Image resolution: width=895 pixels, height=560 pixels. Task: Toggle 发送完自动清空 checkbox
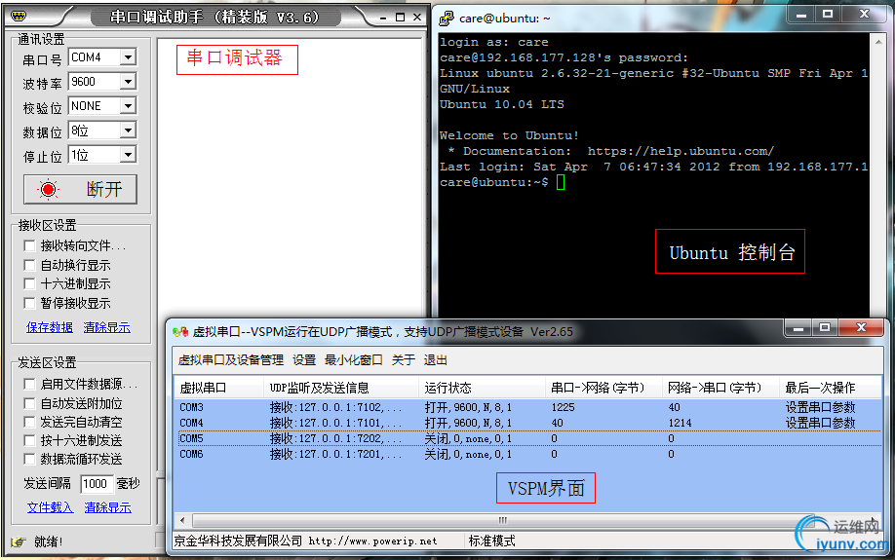[29, 422]
